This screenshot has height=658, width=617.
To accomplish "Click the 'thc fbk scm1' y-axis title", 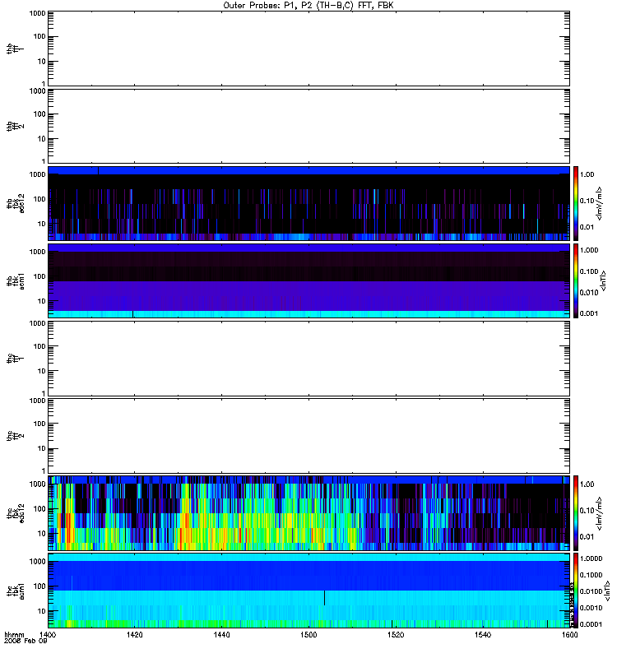I will click(x=16, y=591).
